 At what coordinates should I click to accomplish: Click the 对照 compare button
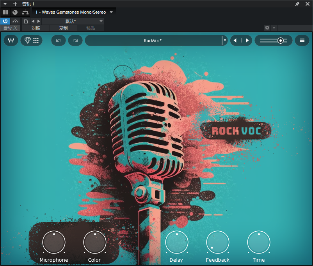point(36,28)
